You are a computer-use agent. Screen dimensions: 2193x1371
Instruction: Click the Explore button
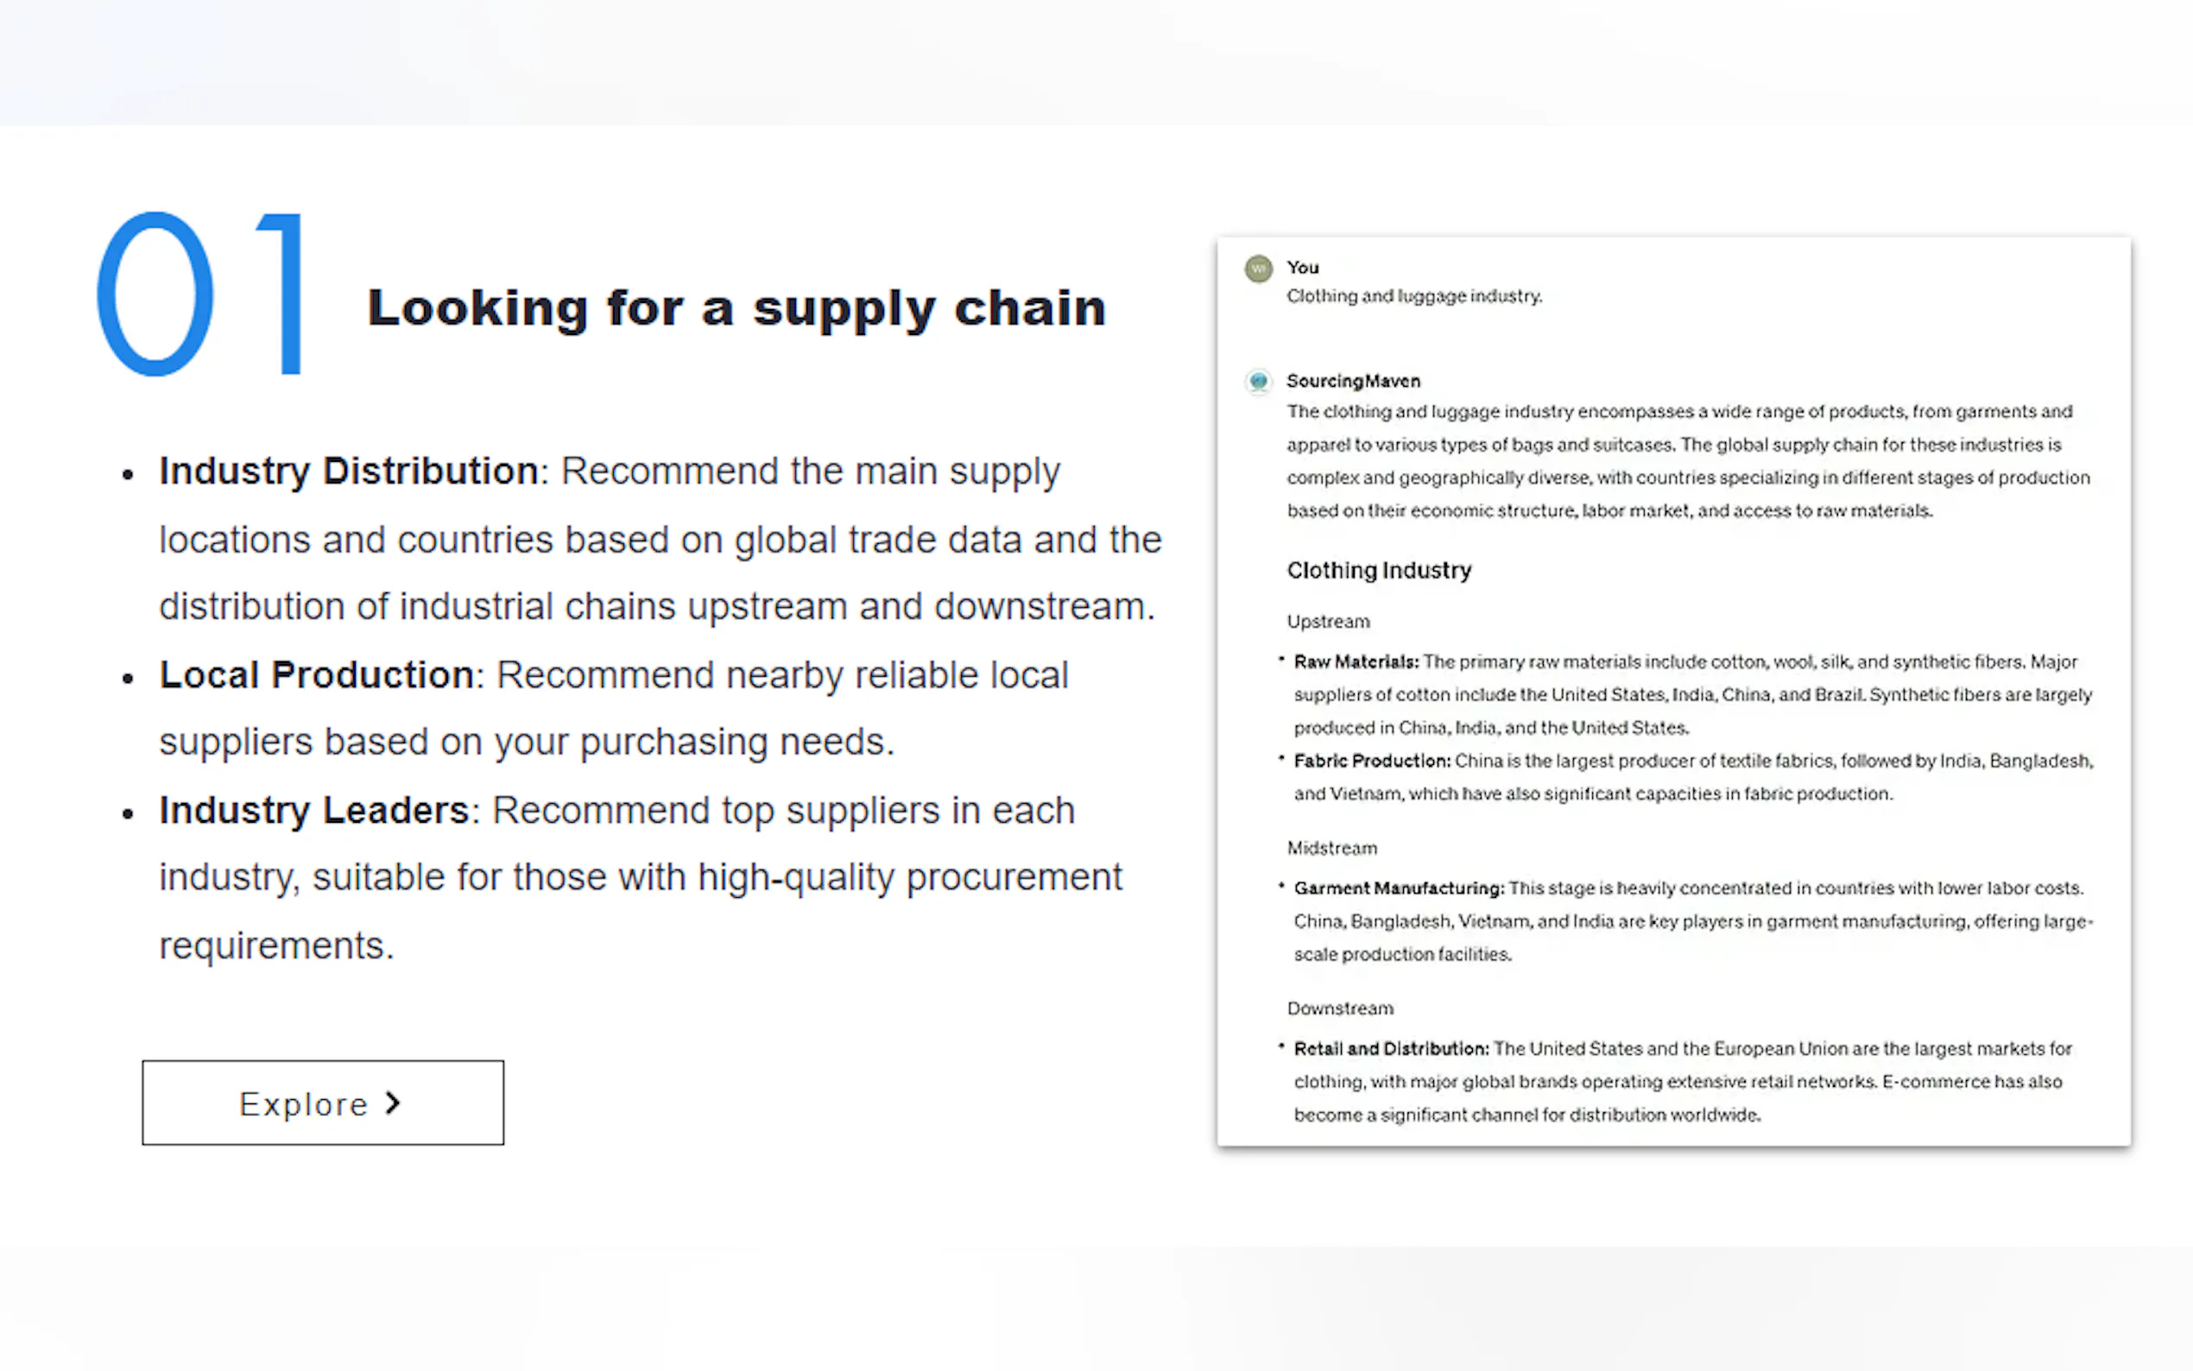(323, 1102)
